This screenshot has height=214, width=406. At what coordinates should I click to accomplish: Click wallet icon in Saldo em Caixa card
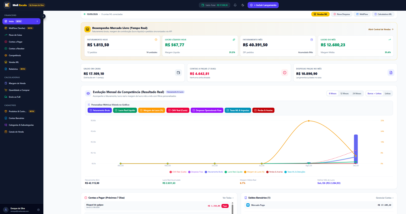click(x=178, y=73)
